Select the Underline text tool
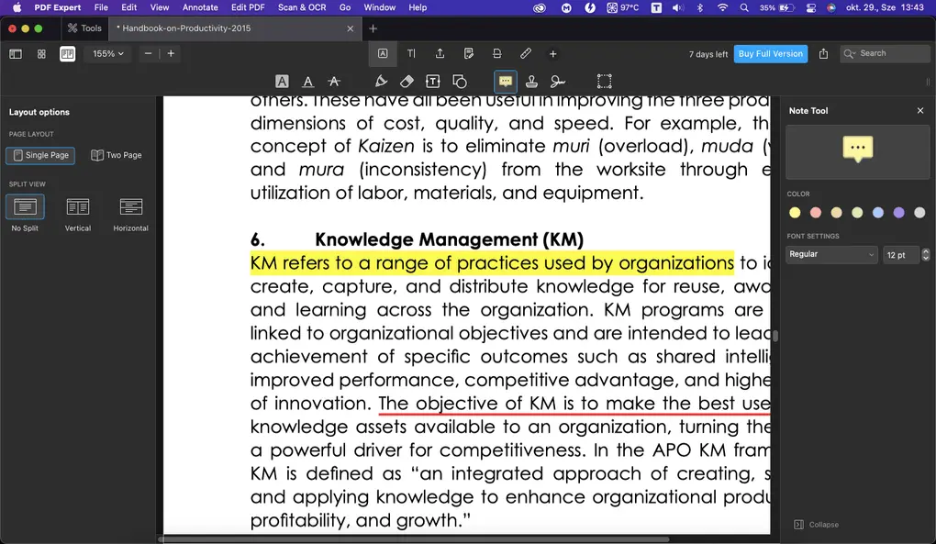The image size is (936, 544). coord(307,81)
